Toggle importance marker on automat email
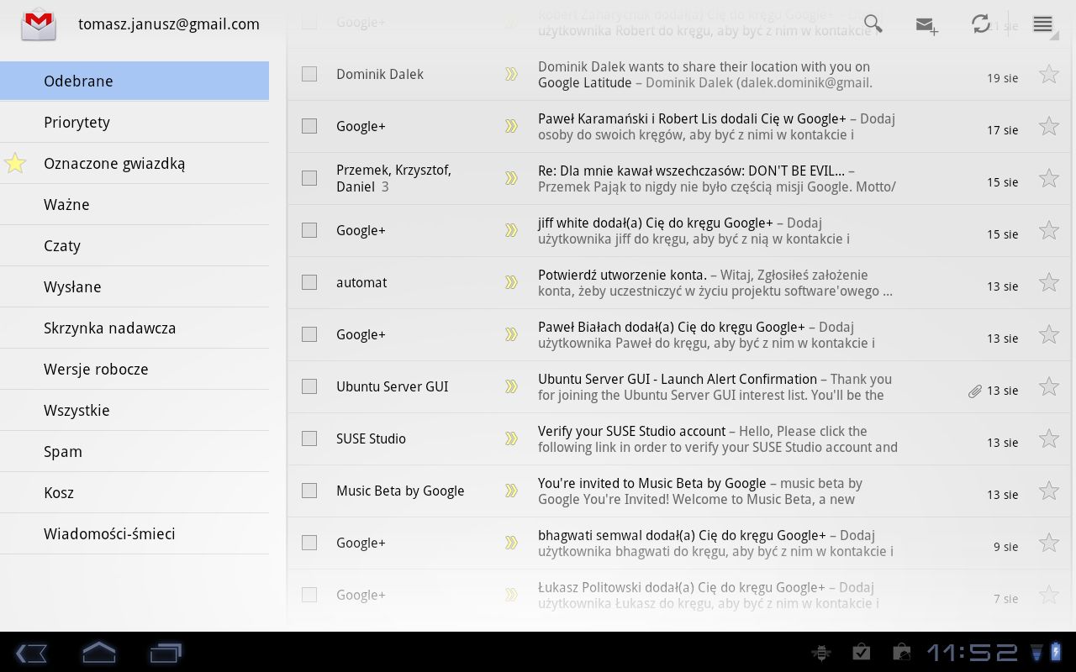 pyautogui.click(x=511, y=283)
